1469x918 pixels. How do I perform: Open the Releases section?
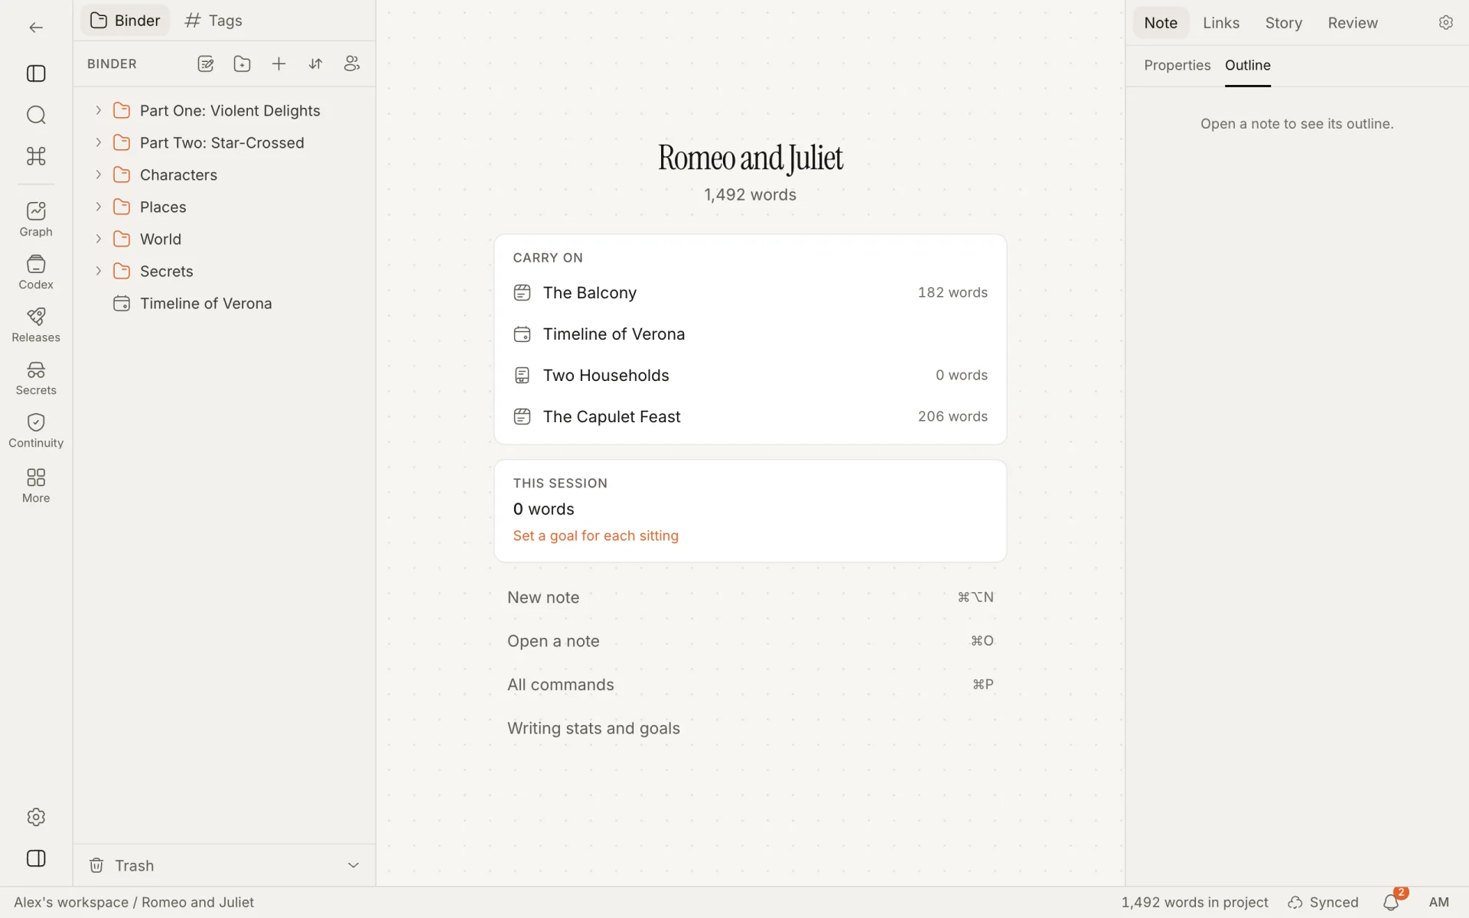pos(36,324)
